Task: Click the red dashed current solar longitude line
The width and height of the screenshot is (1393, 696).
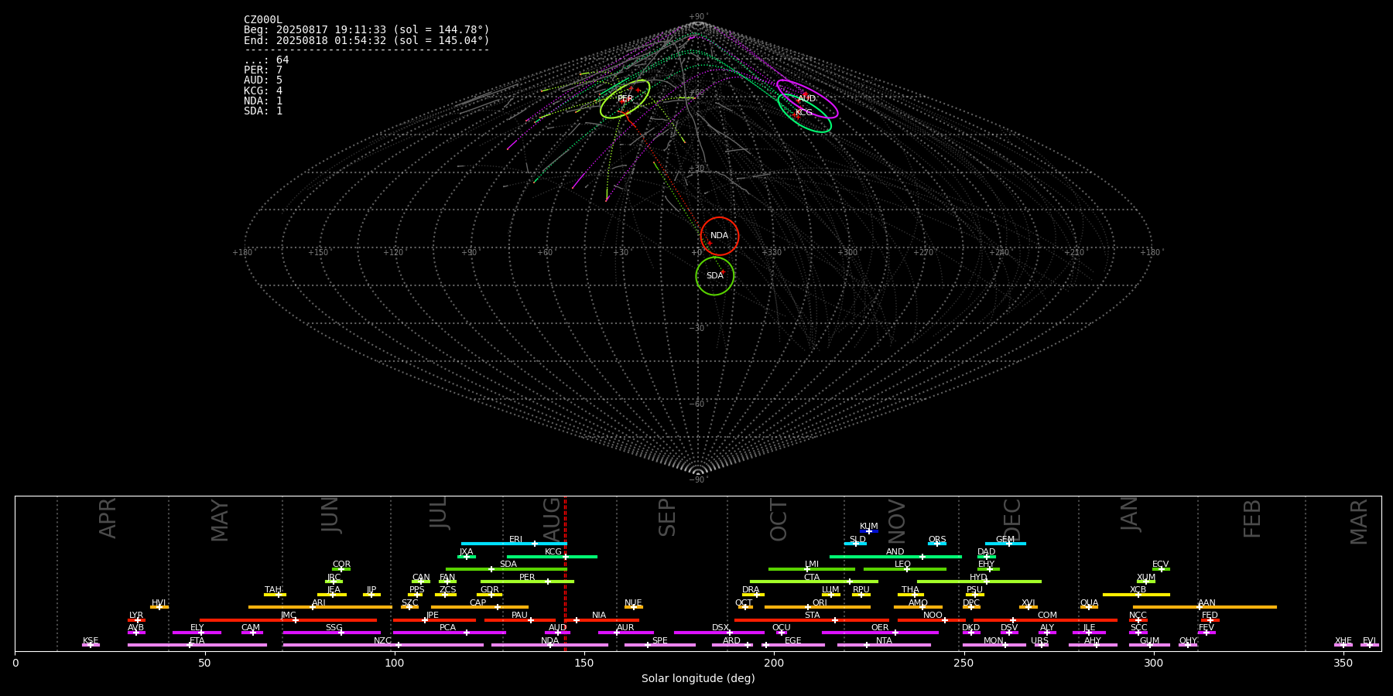Action: [x=566, y=573]
